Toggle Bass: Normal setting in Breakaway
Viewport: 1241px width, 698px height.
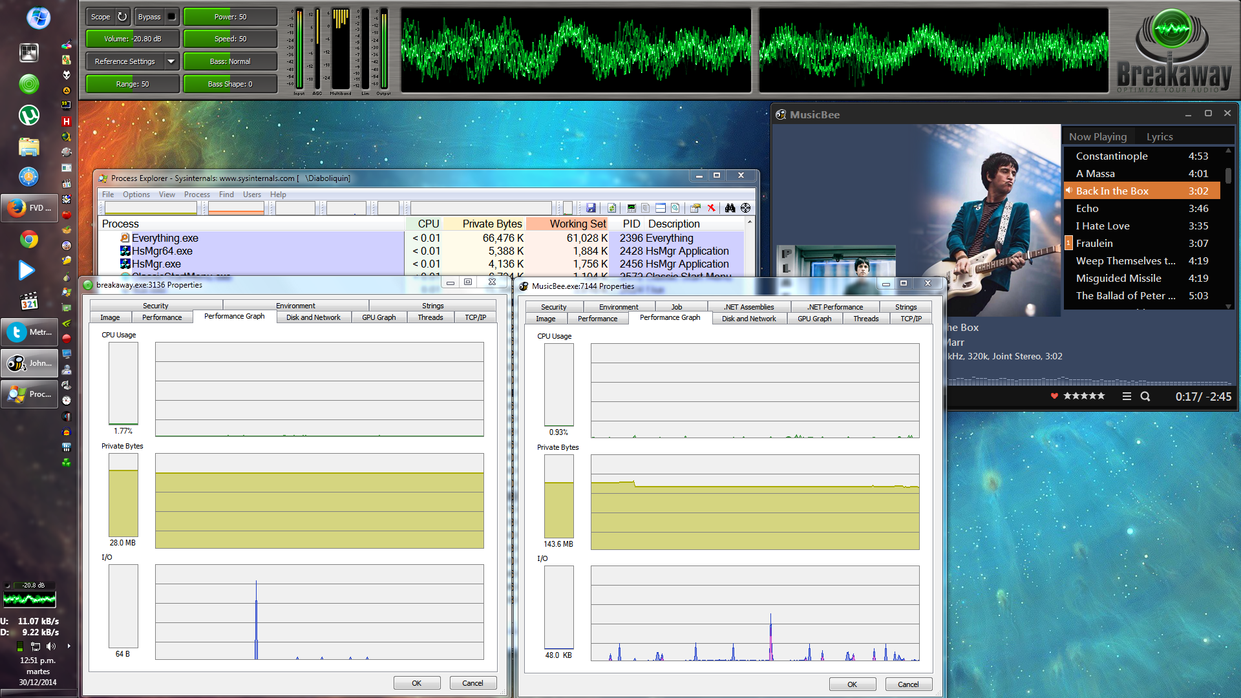click(230, 61)
